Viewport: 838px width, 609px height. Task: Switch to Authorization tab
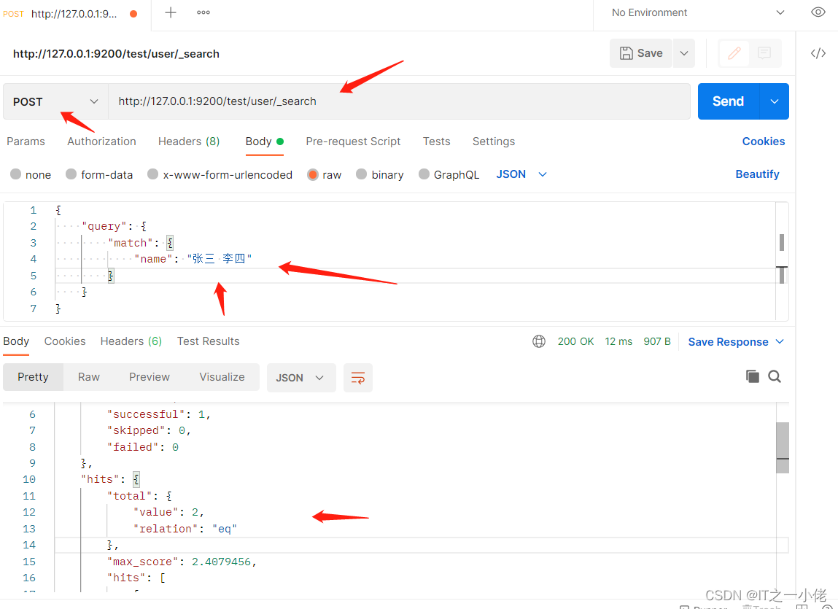[101, 141]
